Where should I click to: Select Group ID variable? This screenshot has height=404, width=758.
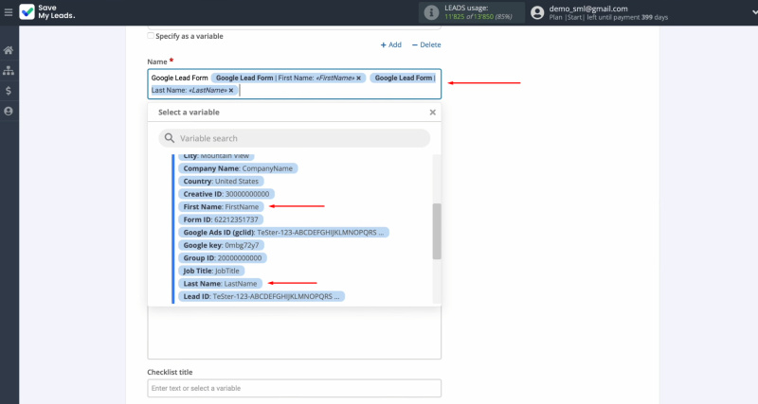click(x=223, y=258)
